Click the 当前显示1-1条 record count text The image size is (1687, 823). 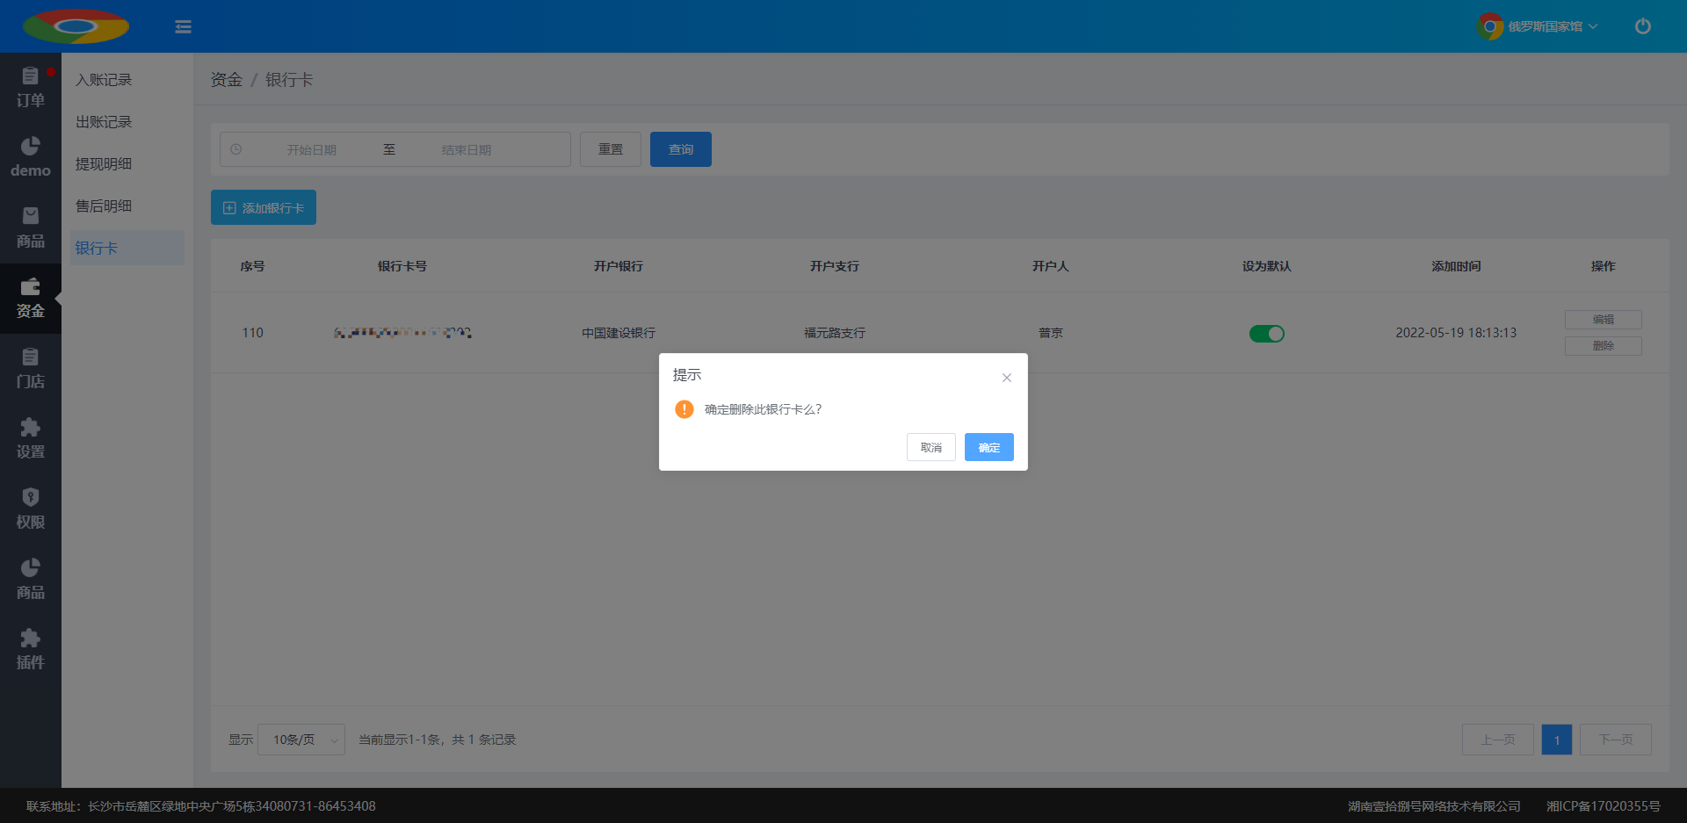coord(437,740)
